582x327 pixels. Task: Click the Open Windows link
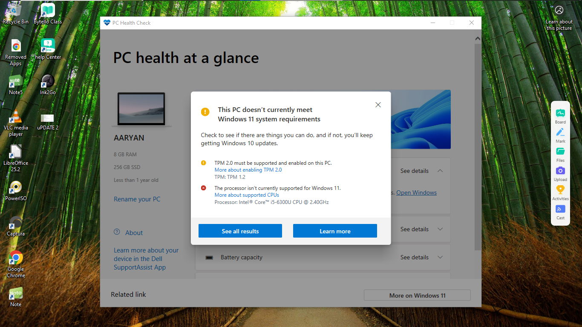[x=416, y=192]
